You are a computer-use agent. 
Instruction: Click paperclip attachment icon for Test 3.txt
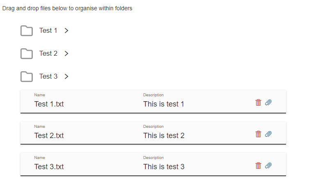(x=268, y=166)
